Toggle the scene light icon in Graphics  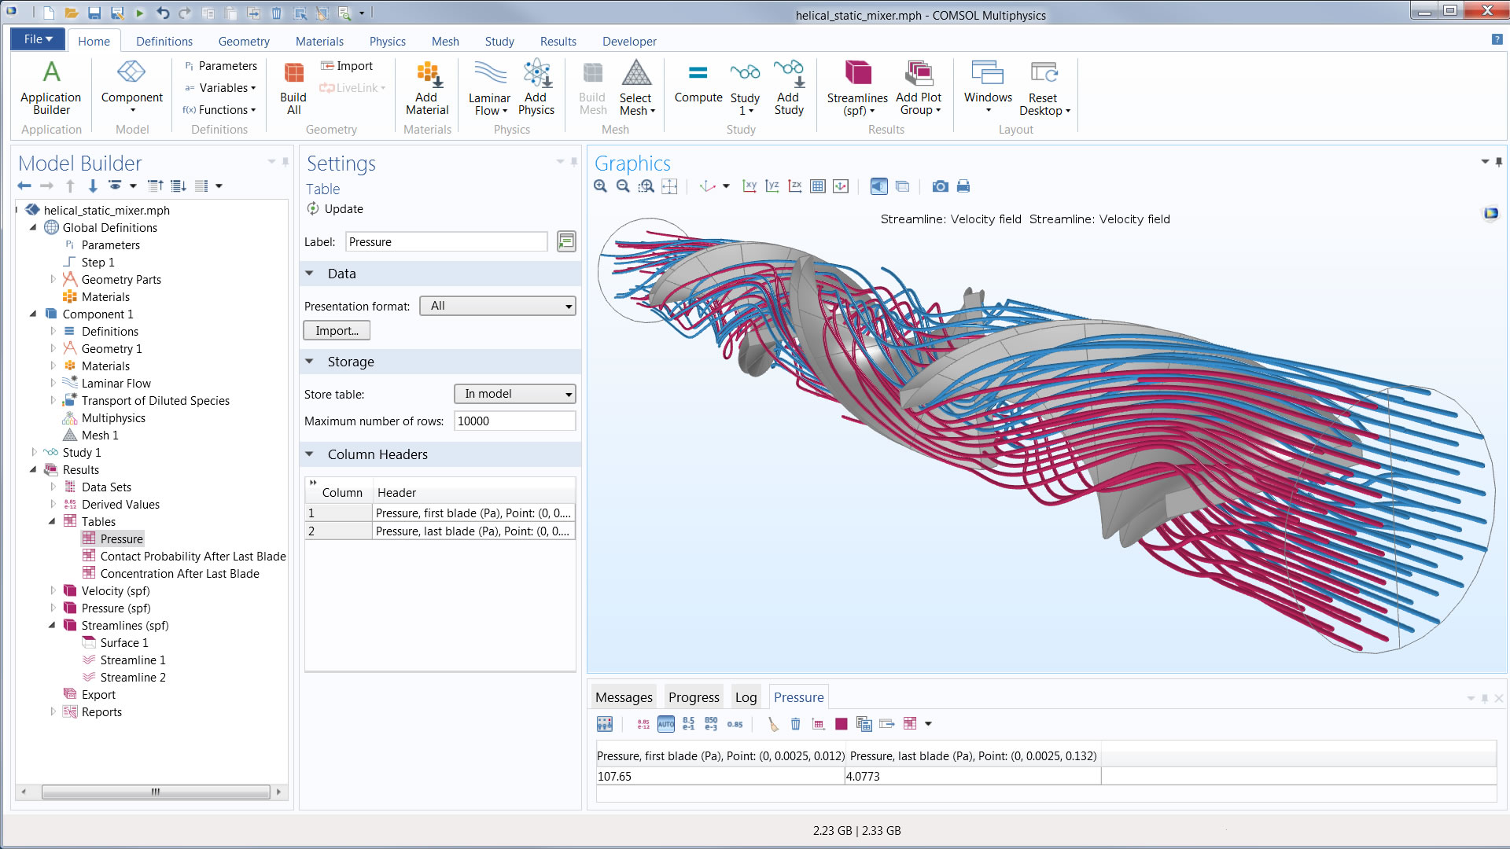point(879,186)
